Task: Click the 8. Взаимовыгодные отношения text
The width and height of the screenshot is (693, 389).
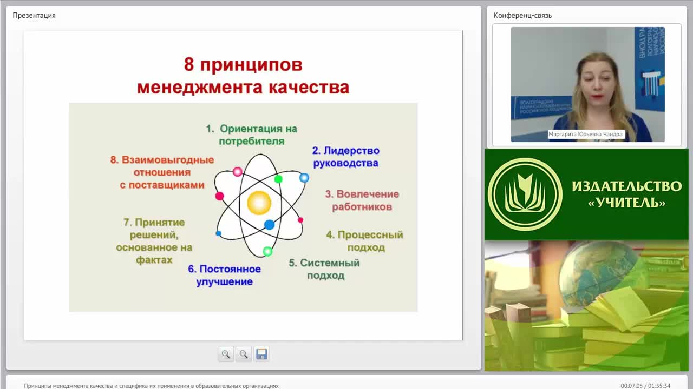Action: coord(162,172)
